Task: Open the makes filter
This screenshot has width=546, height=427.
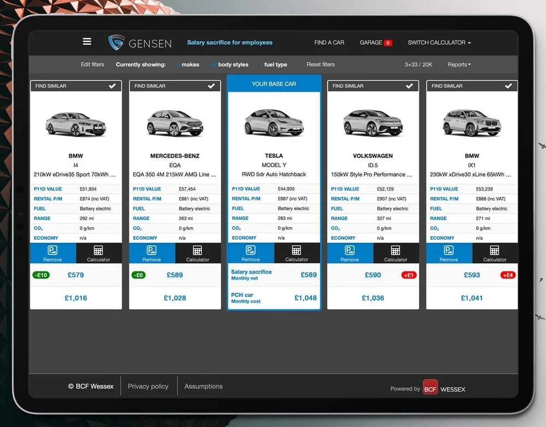Action: [x=188, y=64]
